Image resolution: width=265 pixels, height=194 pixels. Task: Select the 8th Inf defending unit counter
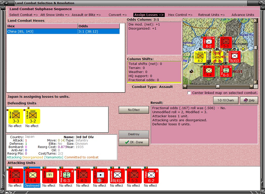(x=16, y=116)
